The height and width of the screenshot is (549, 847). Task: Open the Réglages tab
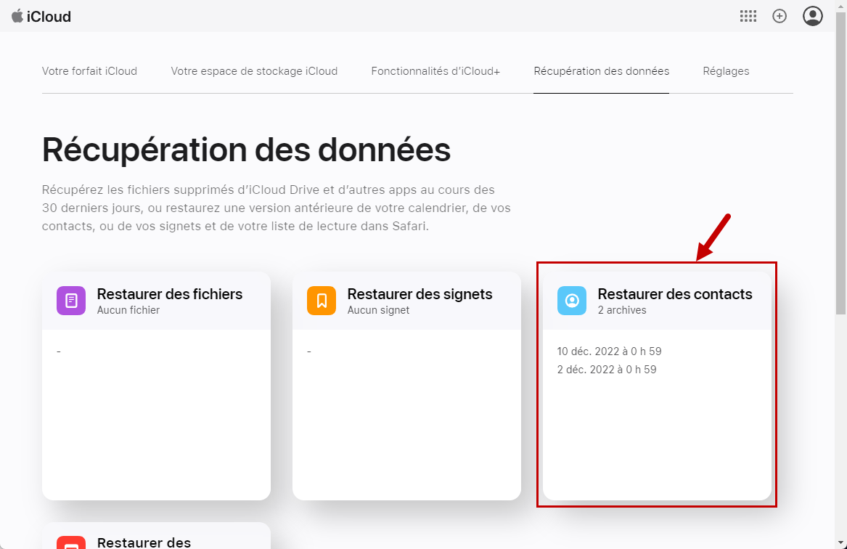point(726,71)
